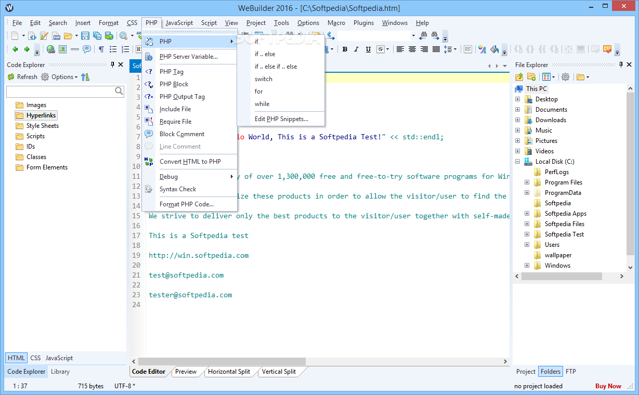Toggle Bold formatting
Screen dimensions: 639x395
pyautogui.click(x=345, y=49)
